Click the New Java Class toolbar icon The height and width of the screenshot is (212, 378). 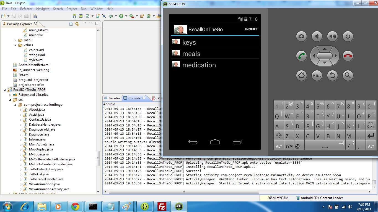click(x=149, y=16)
